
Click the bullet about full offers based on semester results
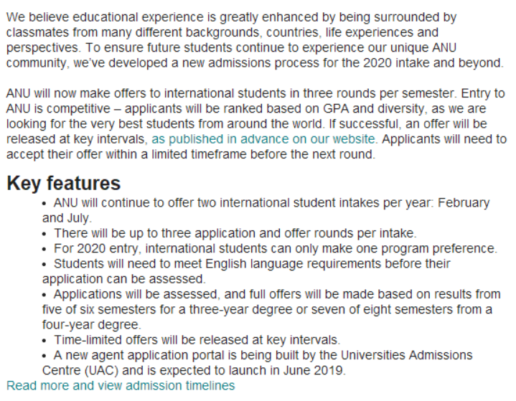point(271,309)
